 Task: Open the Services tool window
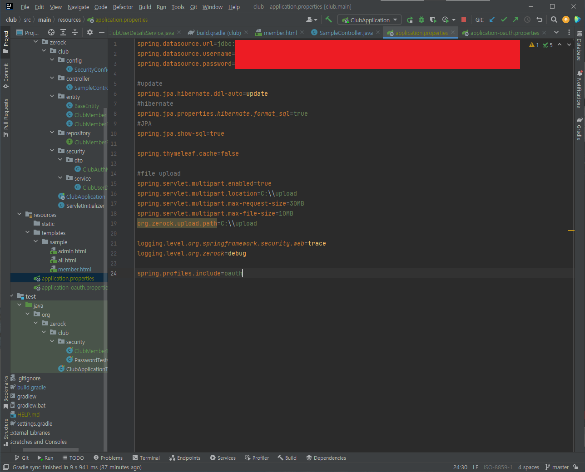(x=223, y=458)
